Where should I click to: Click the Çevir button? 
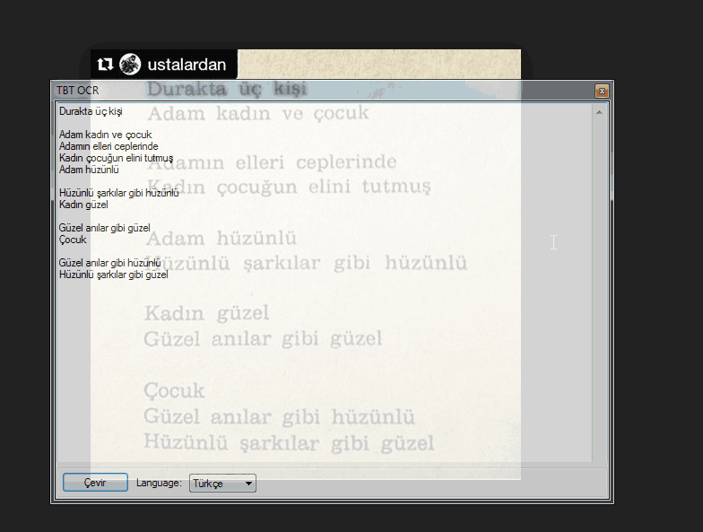coord(95,483)
